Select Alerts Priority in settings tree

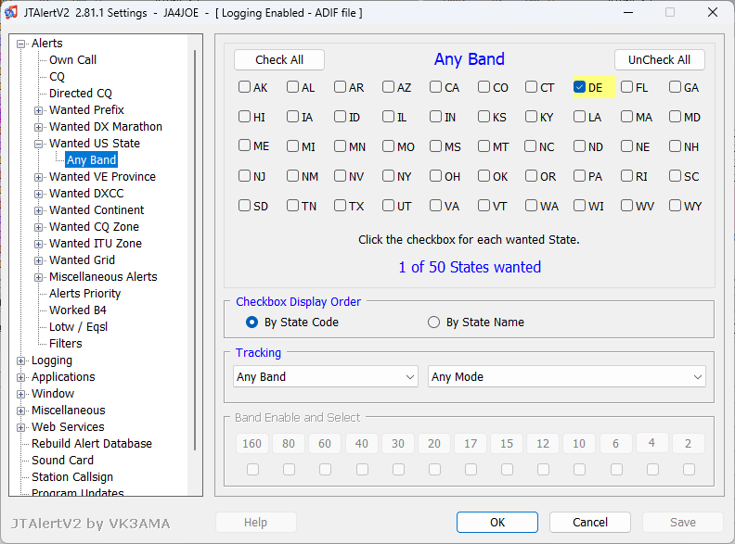pos(84,294)
